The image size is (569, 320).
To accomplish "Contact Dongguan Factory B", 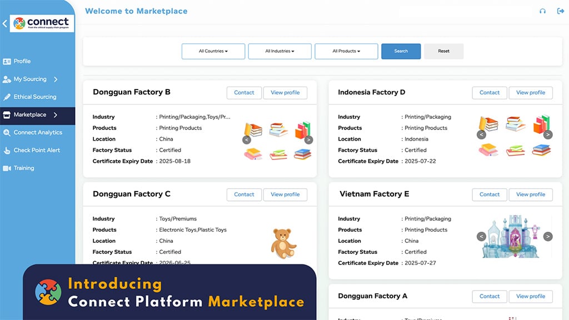I will pos(244,93).
